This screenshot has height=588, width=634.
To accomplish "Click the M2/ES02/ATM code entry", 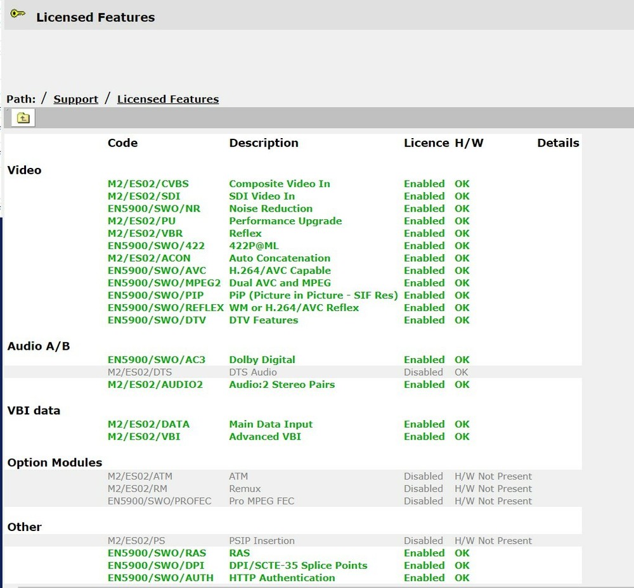I will pyautogui.click(x=140, y=476).
